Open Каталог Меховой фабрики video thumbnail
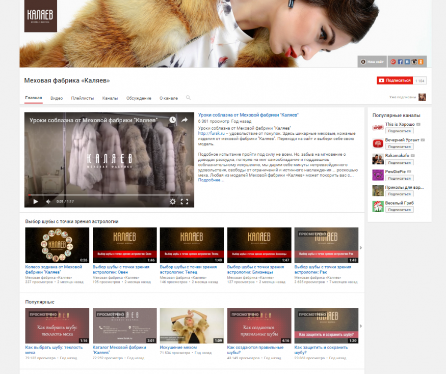This screenshot has width=446, height=374. [x=124, y=326]
